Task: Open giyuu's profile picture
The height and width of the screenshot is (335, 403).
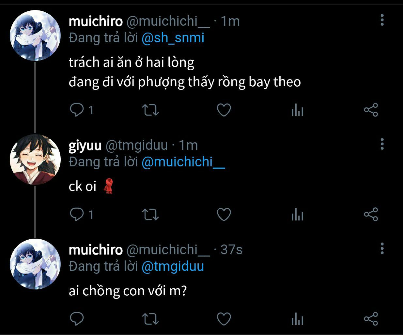Action: [x=35, y=159]
